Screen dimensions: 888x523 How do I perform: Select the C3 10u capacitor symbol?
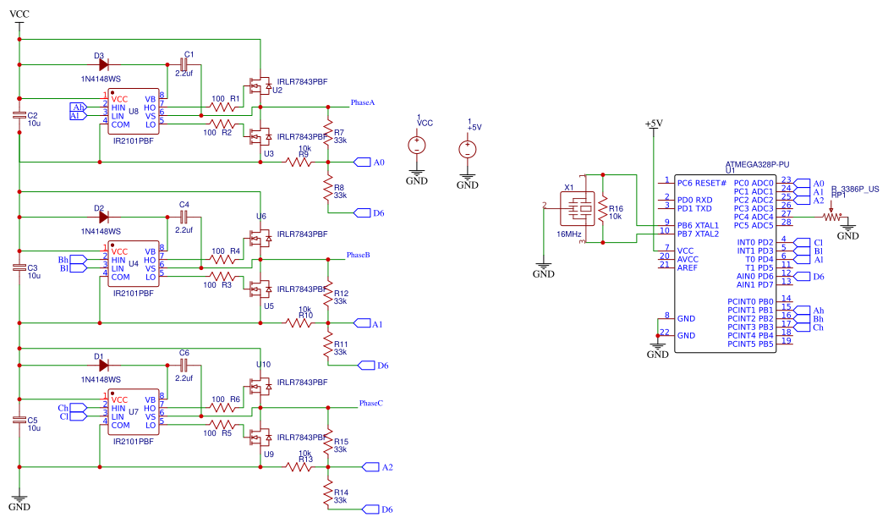point(19,267)
